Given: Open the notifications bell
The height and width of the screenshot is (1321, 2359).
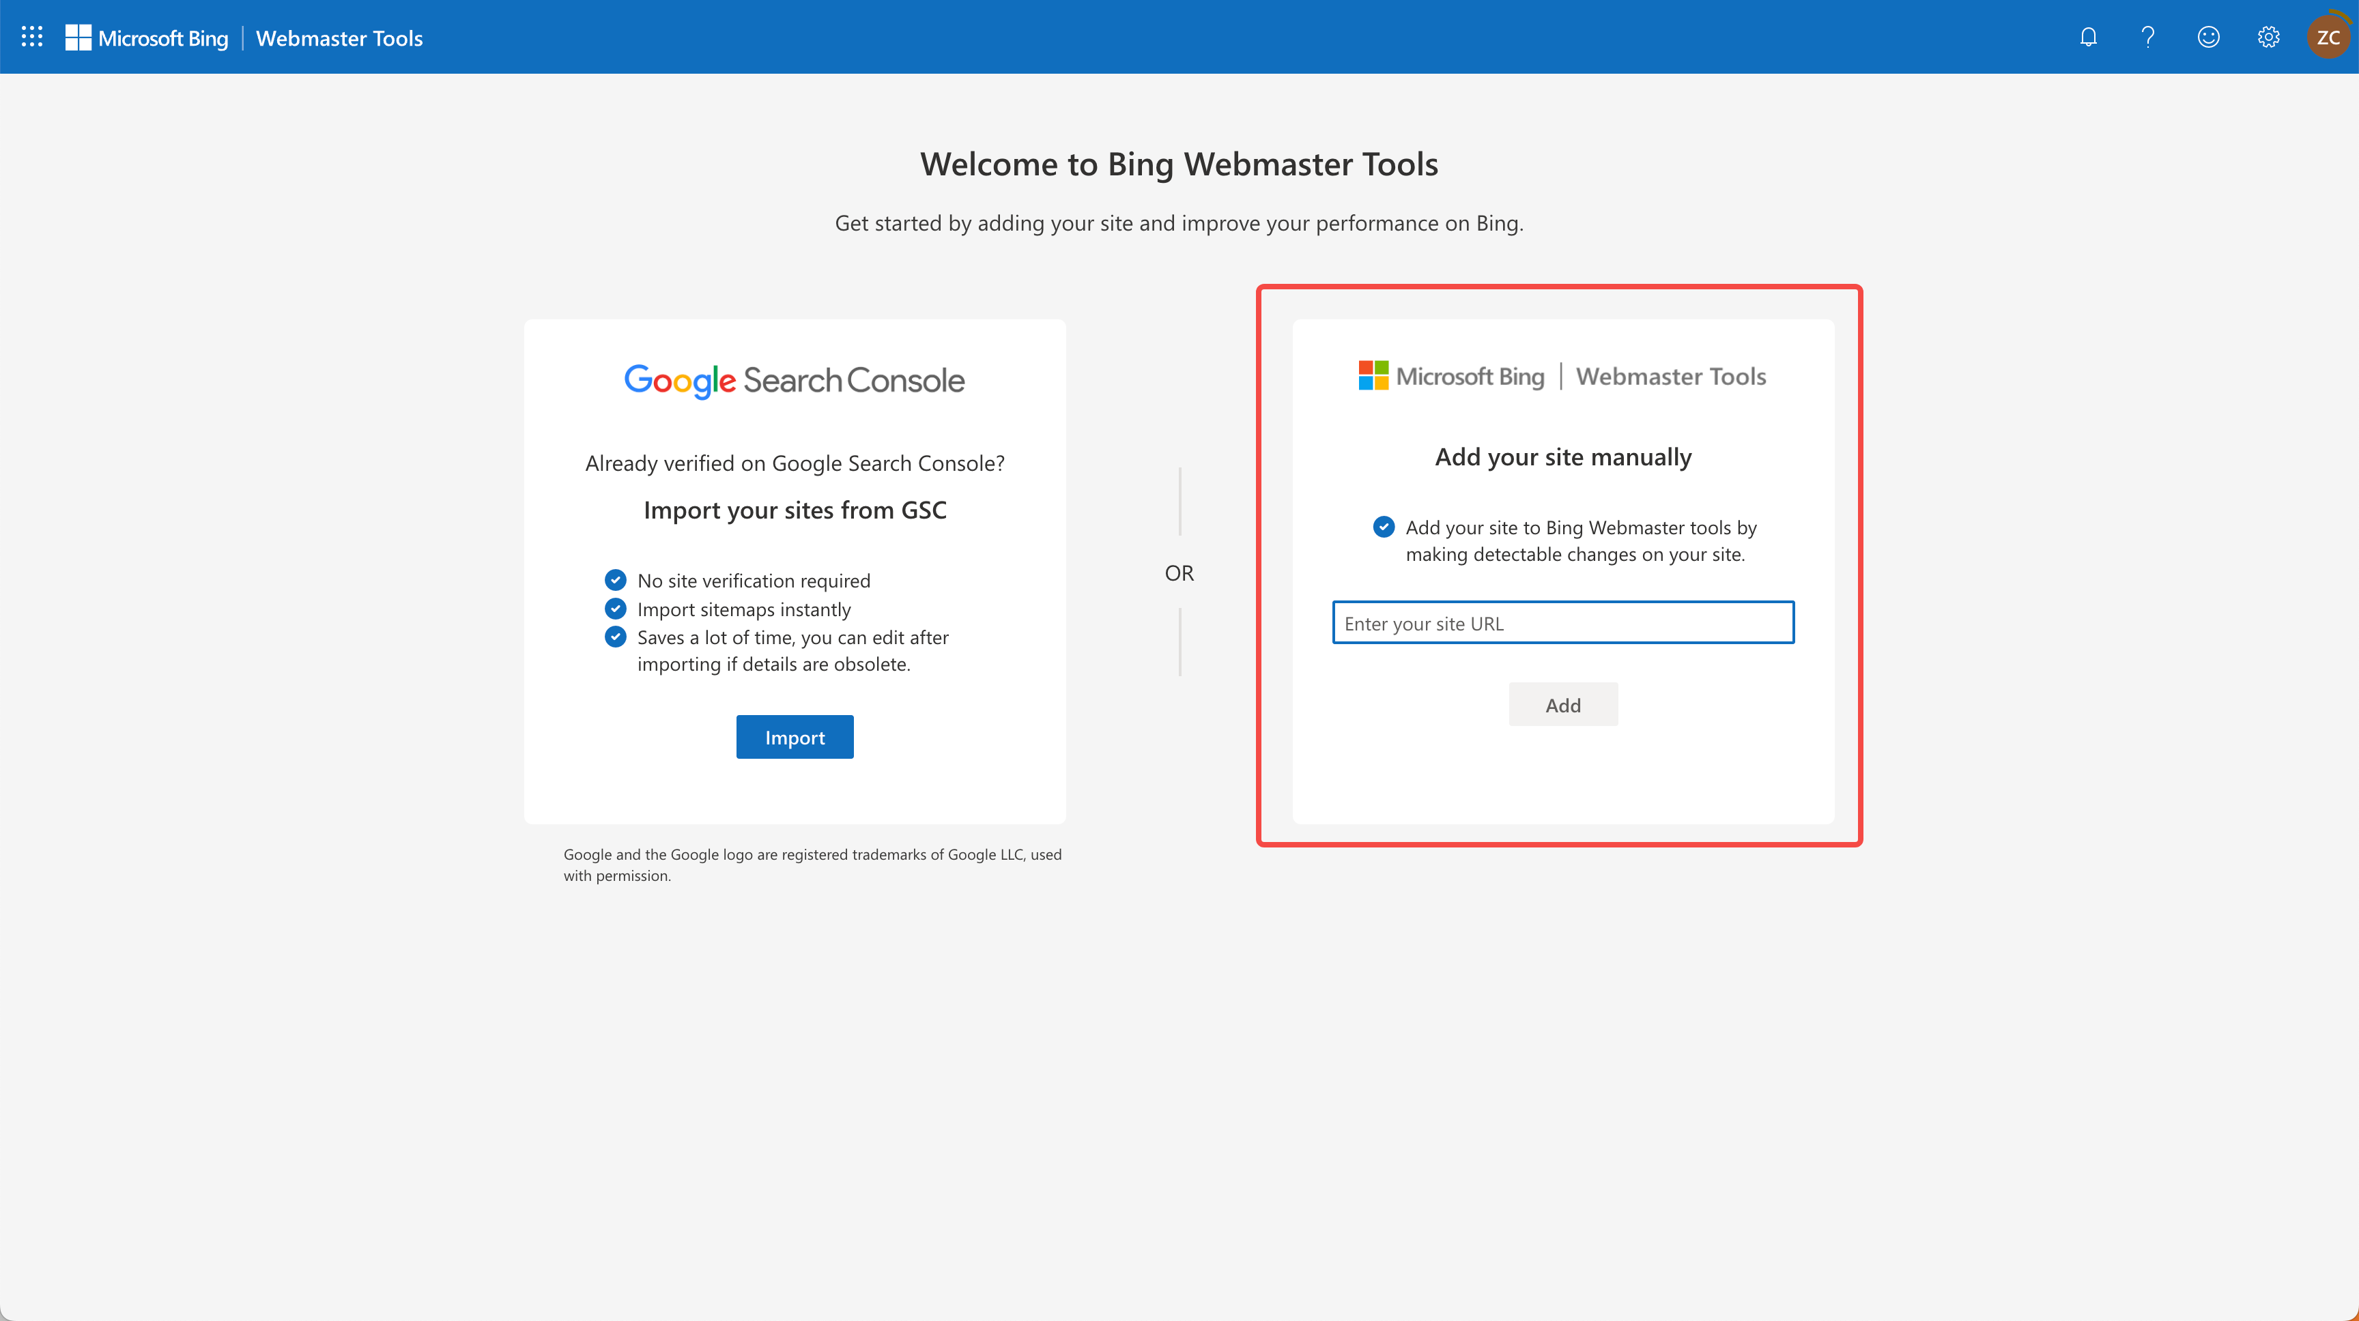Looking at the screenshot, I should [2088, 37].
